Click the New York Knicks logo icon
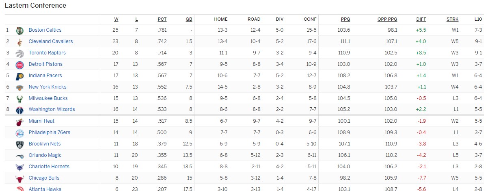This screenshot has width=492, height=191. (x=19, y=87)
